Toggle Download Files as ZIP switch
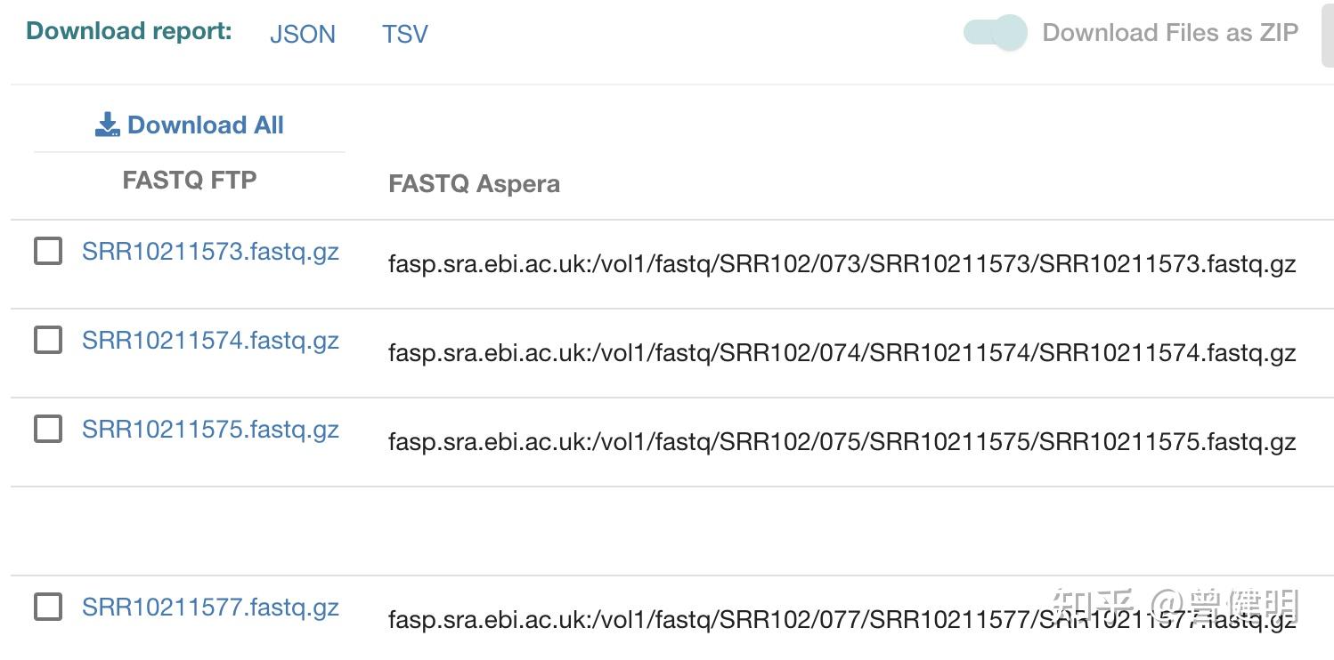Viewport: 1334px width, 660px height. pos(996,33)
